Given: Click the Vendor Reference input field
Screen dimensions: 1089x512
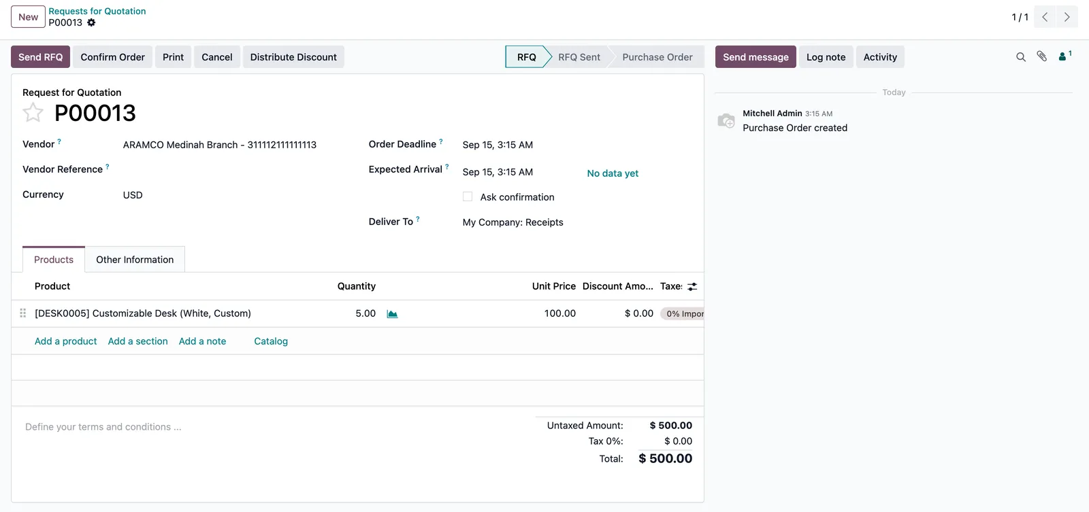Looking at the screenshot, I should tap(236, 170).
